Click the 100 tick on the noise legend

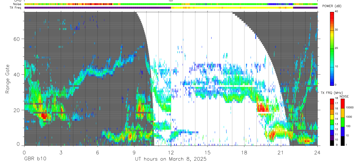348,126
